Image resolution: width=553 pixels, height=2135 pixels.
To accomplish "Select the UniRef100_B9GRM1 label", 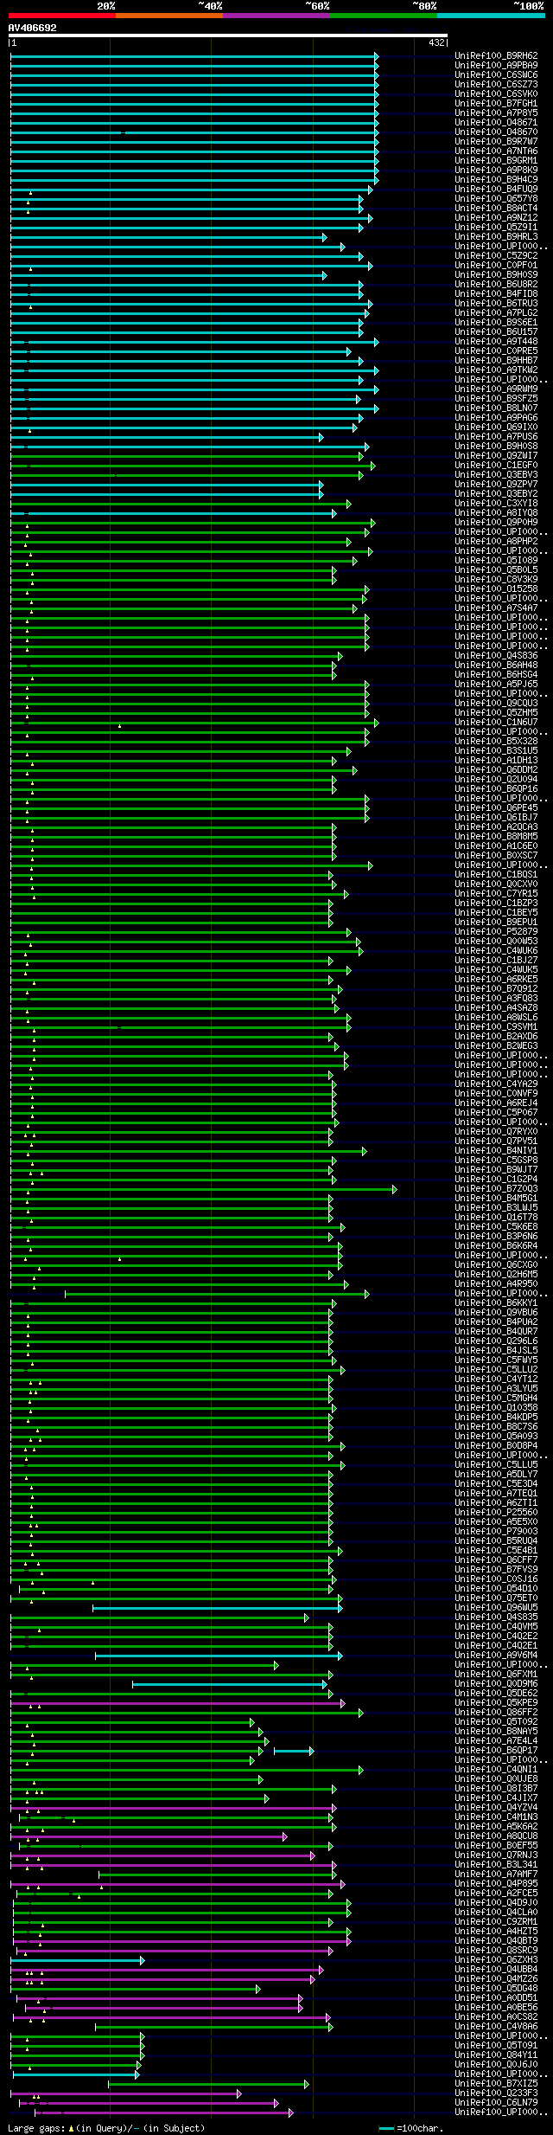I will 496,161.
